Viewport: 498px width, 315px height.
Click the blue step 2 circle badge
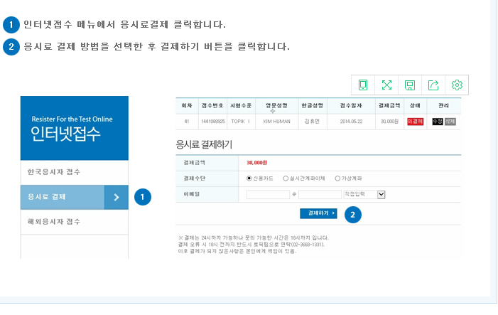(x=353, y=214)
